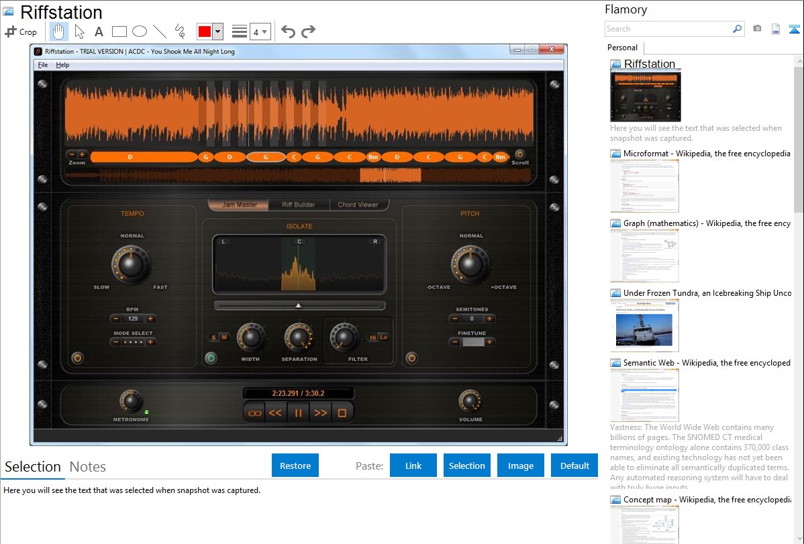Viewport: 804px width, 544px height.
Task: Choose the arrow pointer tool
Action: tap(79, 32)
